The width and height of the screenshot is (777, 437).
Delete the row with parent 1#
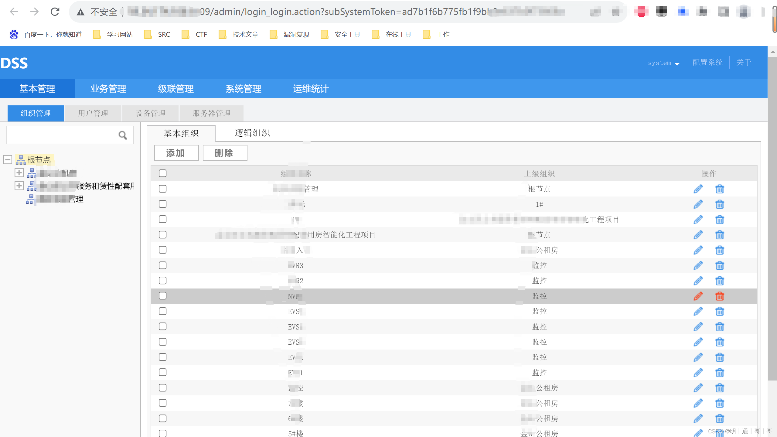[720, 204]
